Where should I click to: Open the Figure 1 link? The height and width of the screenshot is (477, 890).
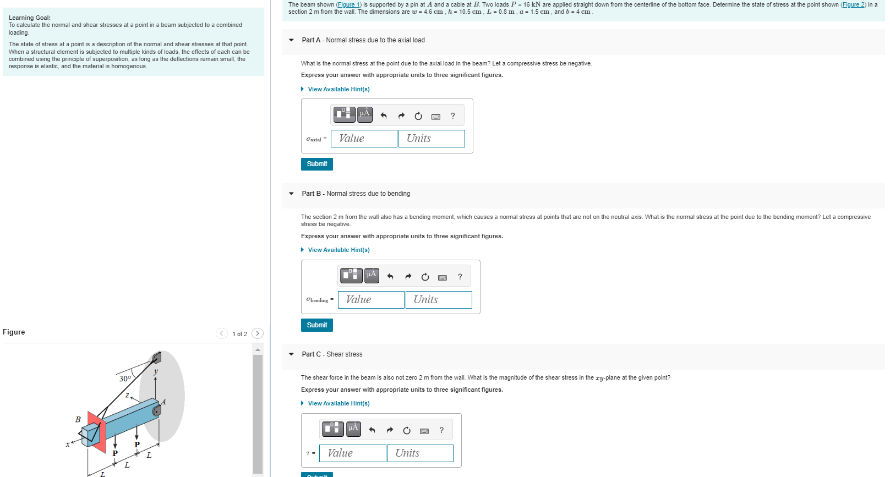pos(348,4)
